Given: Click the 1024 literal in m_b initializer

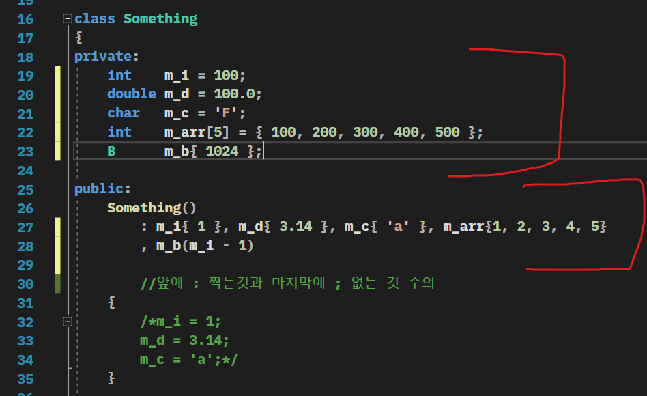Looking at the screenshot, I should coord(222,151).
